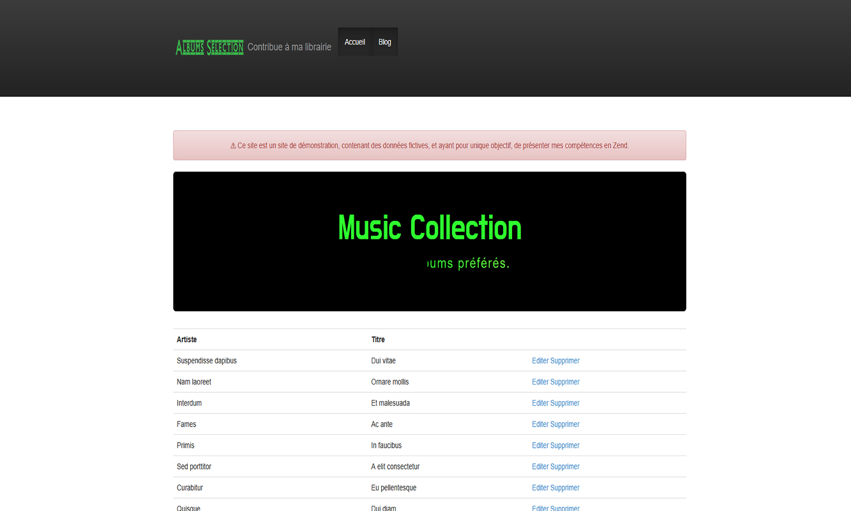Open Editer for the Primis album
The width and height of the screenshot is (851, 511).
(x=540, y=445)
